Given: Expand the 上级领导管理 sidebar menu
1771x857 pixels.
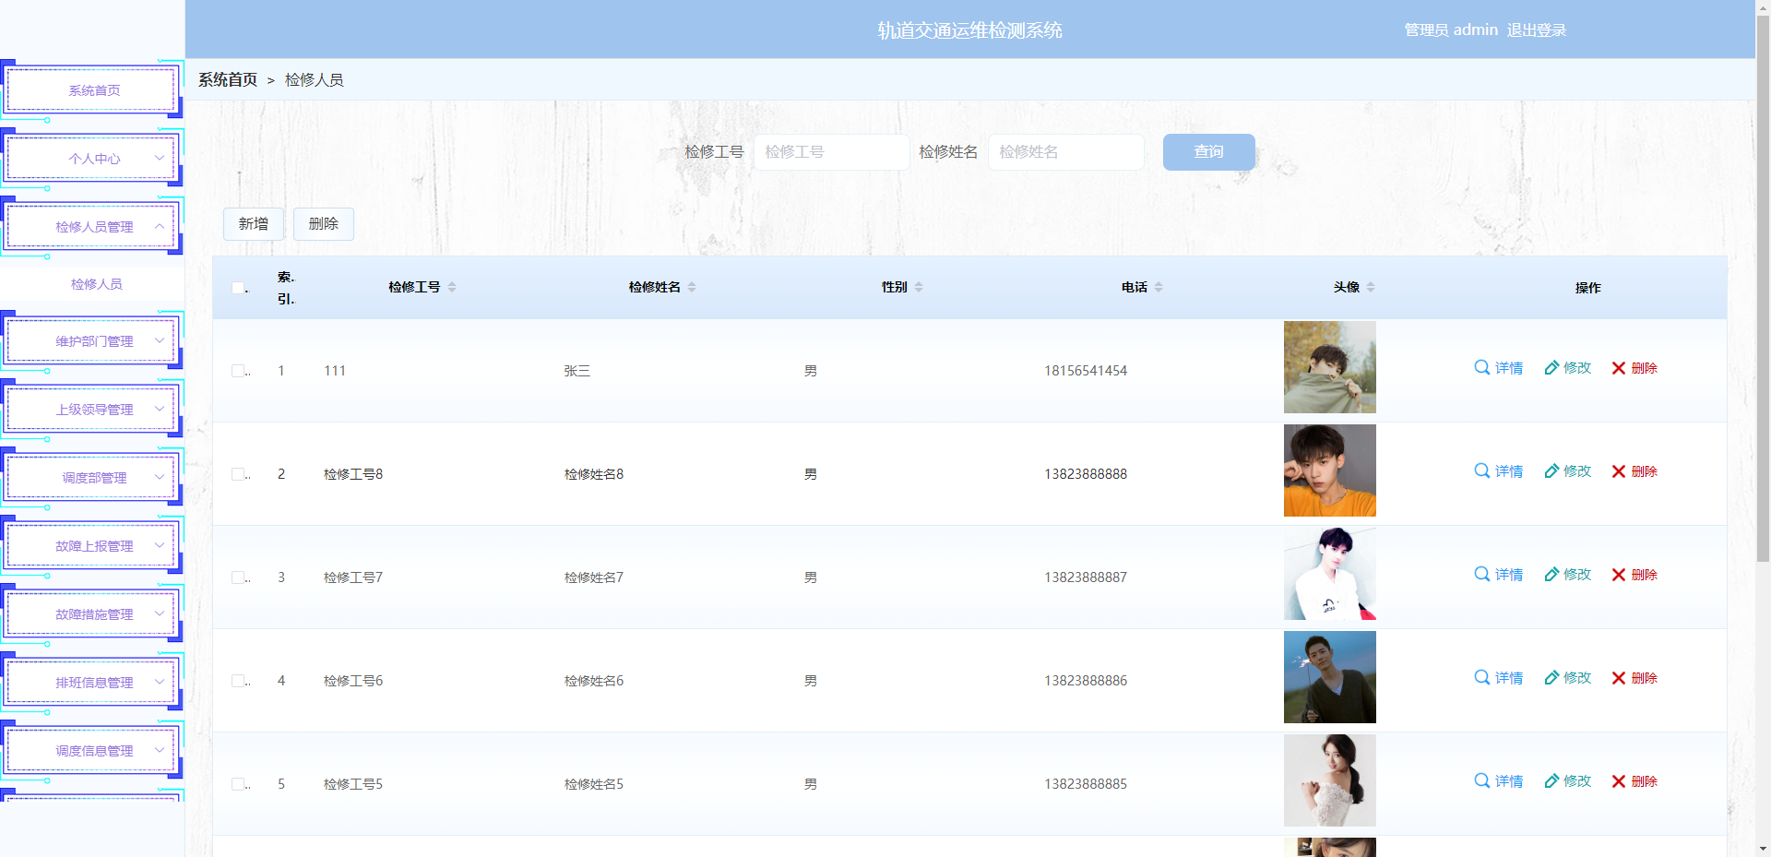Looking at the screenshot, I should [x=92, y=410].
